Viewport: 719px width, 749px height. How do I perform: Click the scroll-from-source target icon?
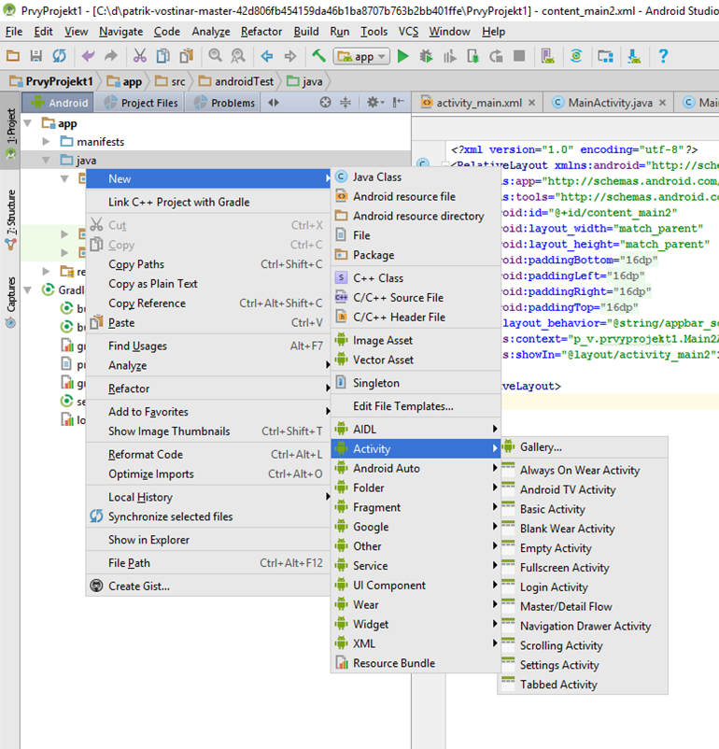[325, 102]
